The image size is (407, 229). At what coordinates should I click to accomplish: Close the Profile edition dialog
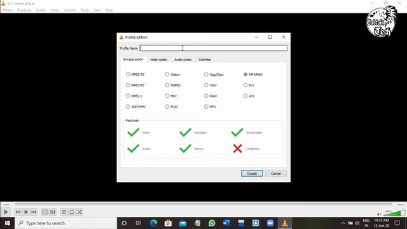point(284,37)
